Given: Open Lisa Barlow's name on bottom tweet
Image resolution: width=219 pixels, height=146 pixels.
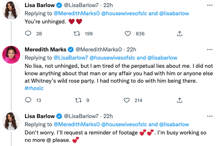Looking at the screenshot, I should (40, 116).
